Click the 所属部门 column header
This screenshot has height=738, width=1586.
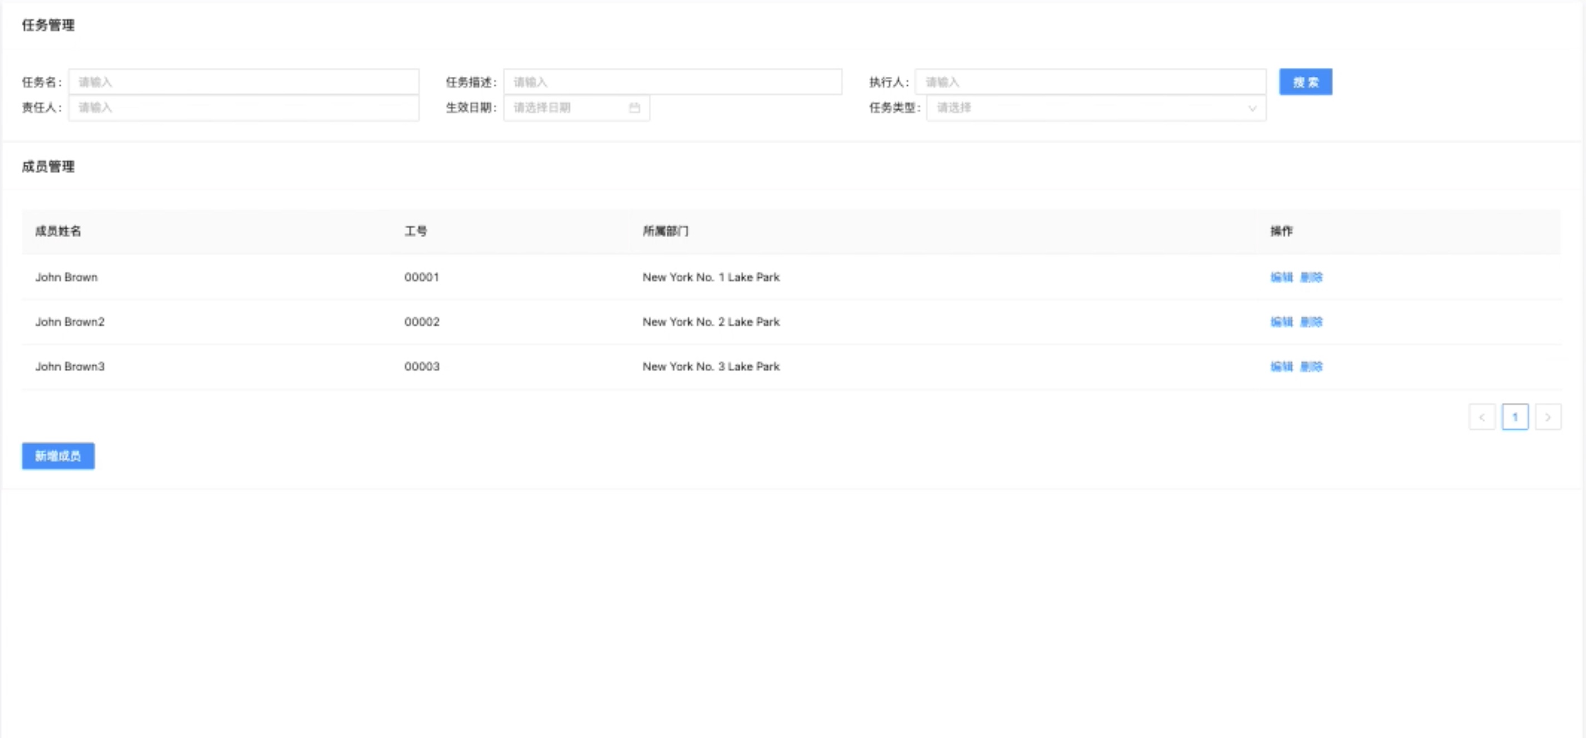(665, 232)
